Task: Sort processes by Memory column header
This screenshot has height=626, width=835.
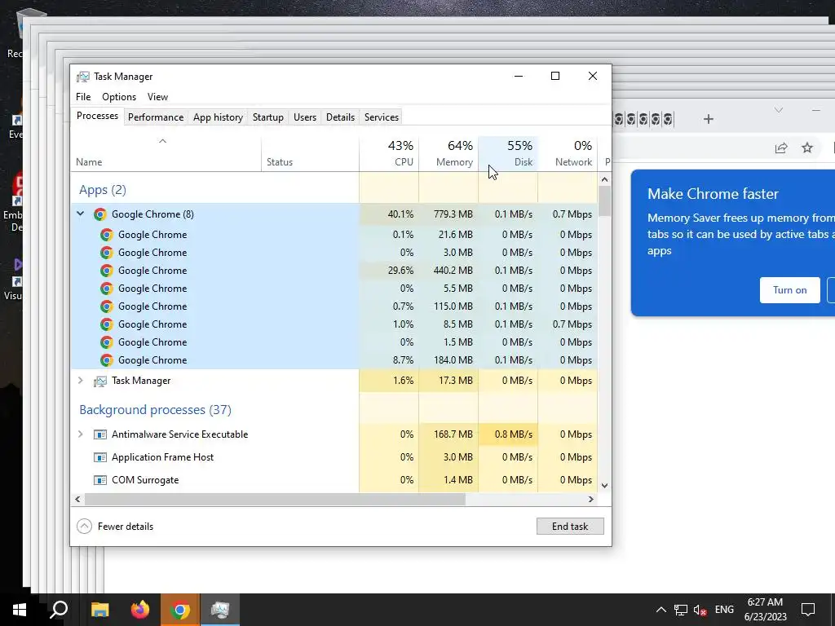Action: [449, 154]
